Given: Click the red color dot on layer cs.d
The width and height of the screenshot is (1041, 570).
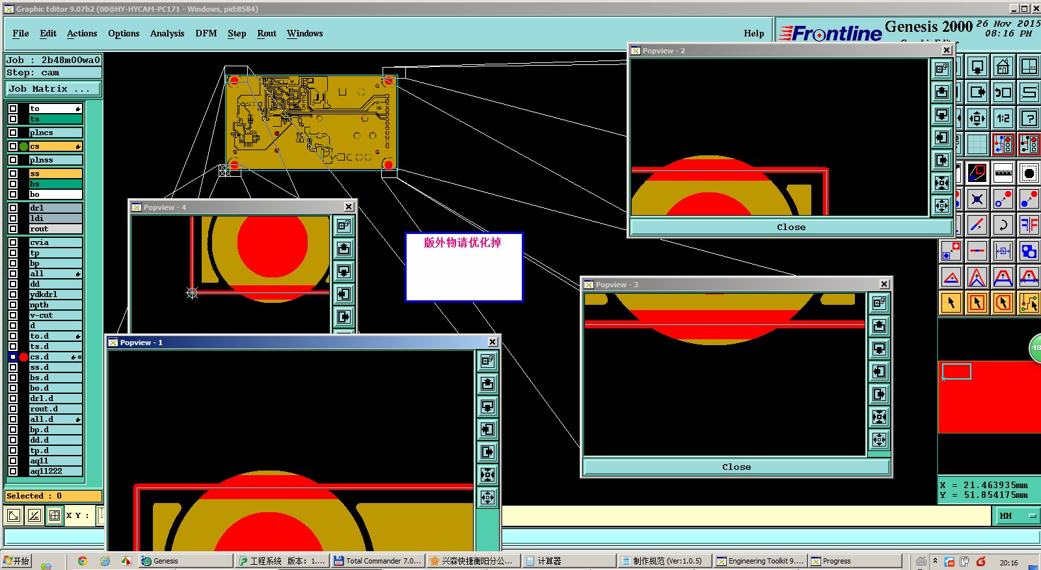Looking at the screenshot, I should (23, 357).
